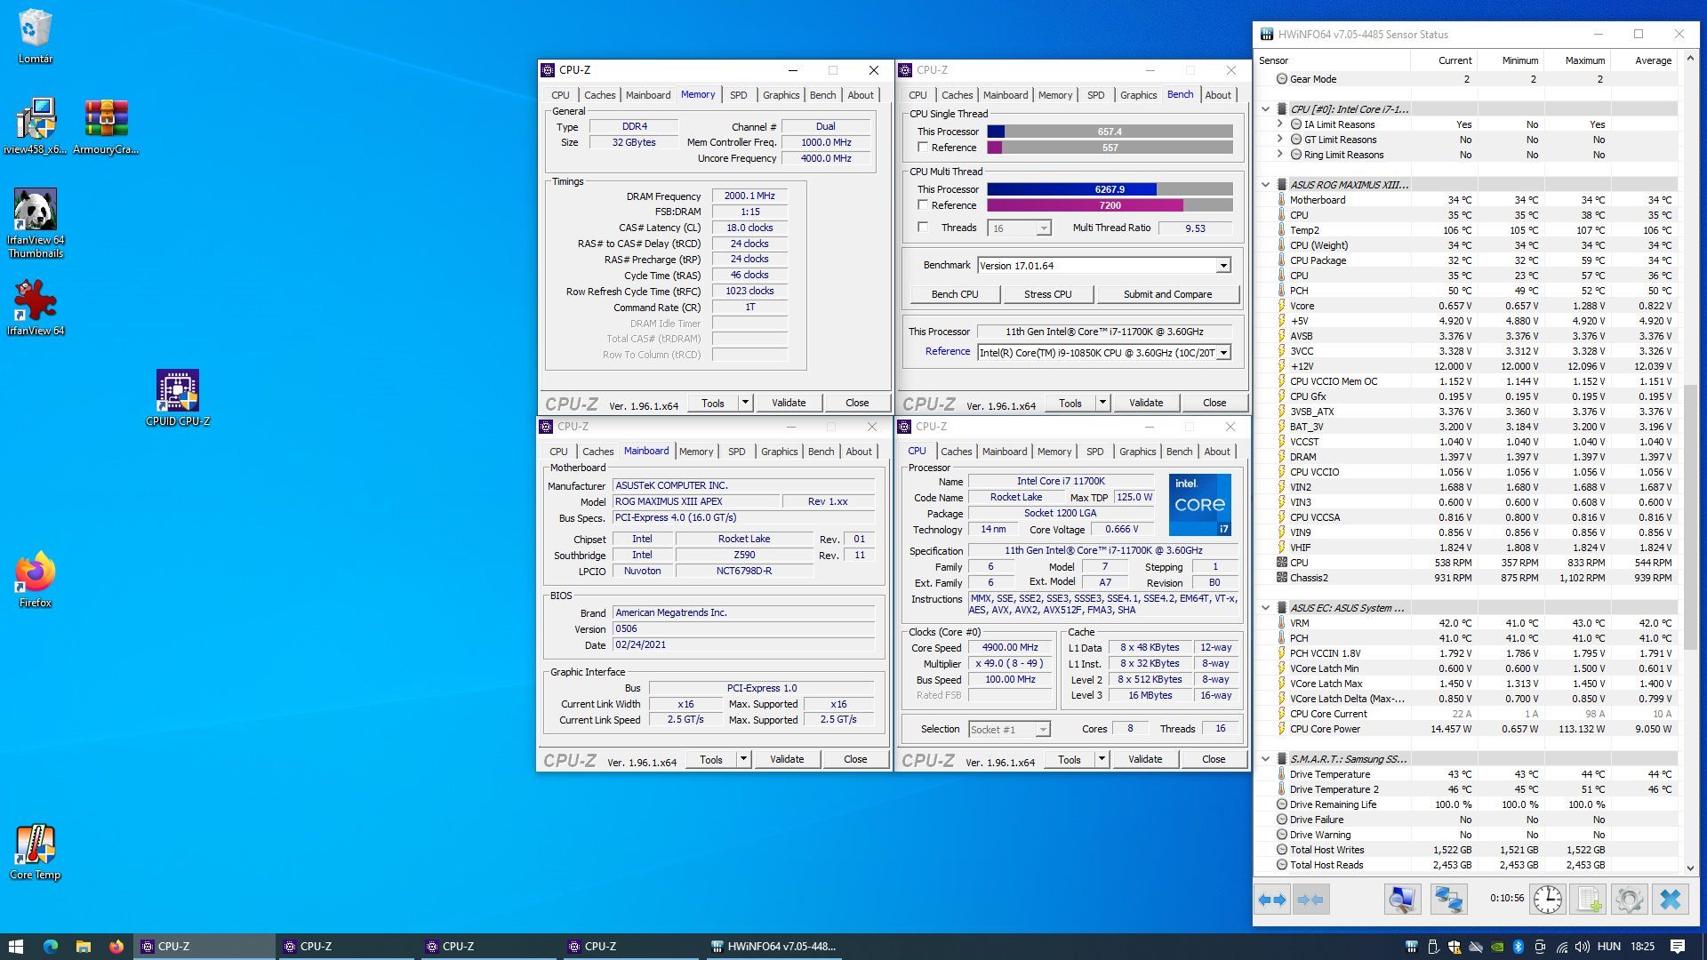
Task: Open Windows Security shield tray icon
Action: click(x=1455, y=947)
